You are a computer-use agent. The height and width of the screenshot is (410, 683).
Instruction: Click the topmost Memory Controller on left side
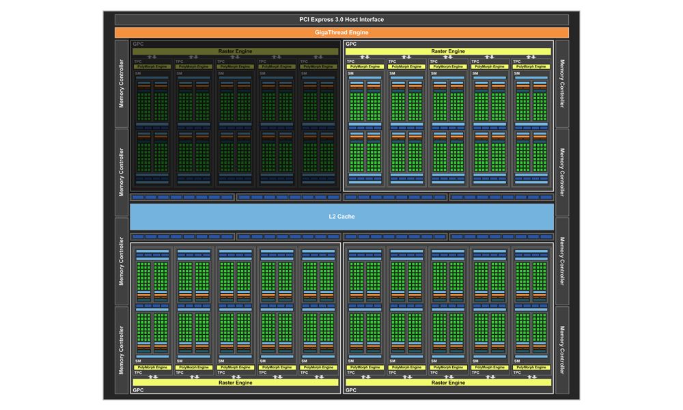tap(121, 83)
